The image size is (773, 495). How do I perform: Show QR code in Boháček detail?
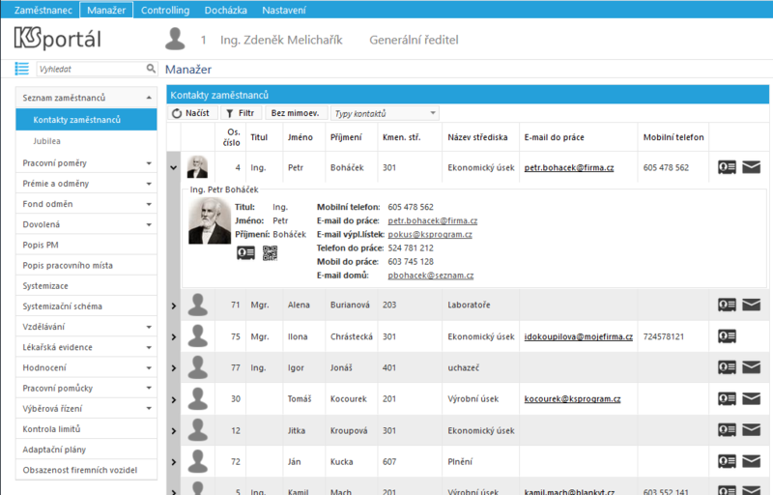coord(270,253)
